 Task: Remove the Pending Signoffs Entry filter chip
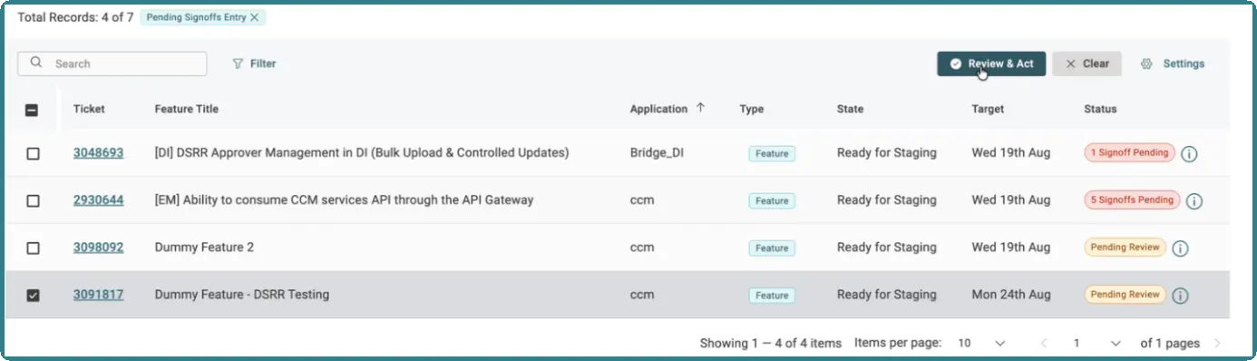[x=254, y=17]
